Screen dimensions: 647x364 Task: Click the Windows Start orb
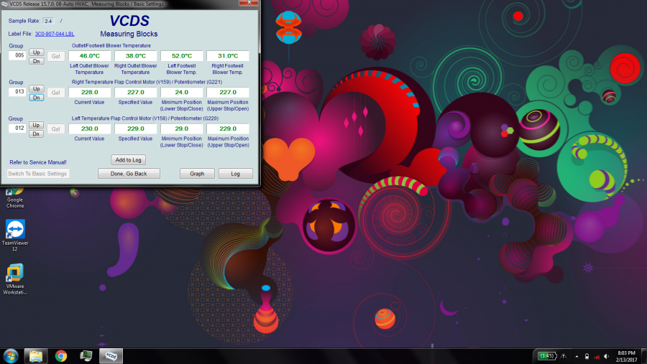click(x=11, y=356)
